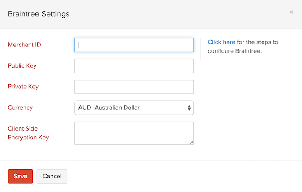Image resolution: width=302 pixels, height=192 pixels.
Task: Click the Currency label text
Action: [x=20, y=108]
